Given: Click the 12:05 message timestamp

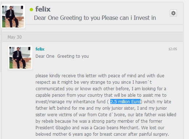Looking at the screenshot, I should coord(173,49).
